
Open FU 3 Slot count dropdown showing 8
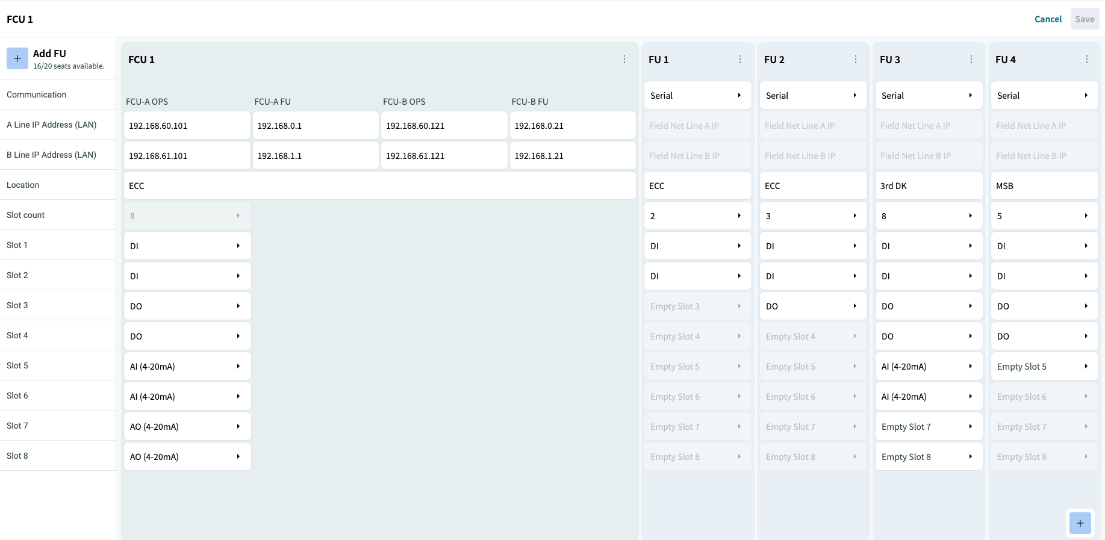(929, 216)
